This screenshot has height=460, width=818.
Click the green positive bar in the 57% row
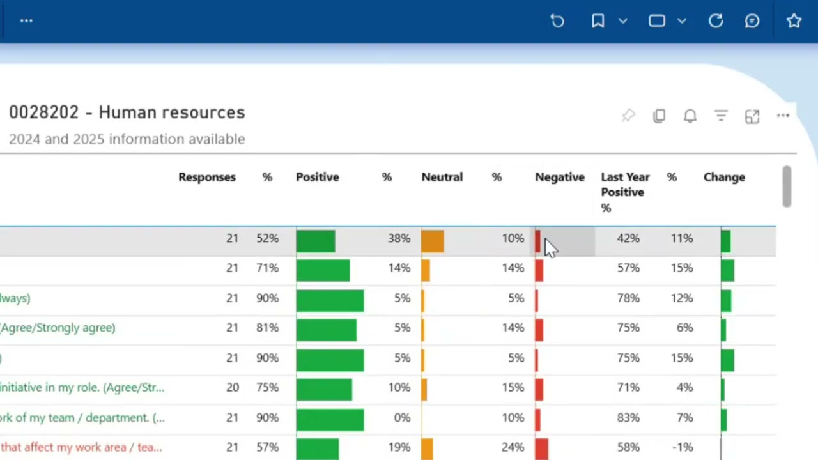point(318,449)
